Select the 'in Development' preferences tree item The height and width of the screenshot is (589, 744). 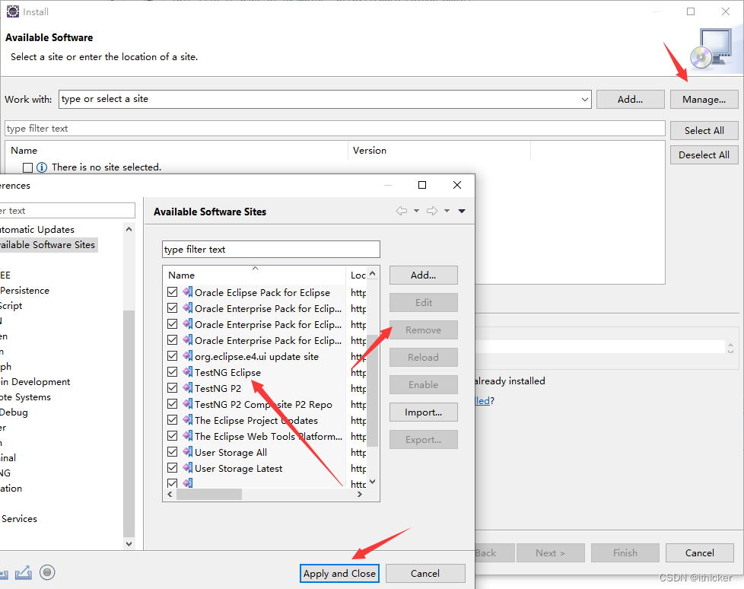(x=35, y=382)
